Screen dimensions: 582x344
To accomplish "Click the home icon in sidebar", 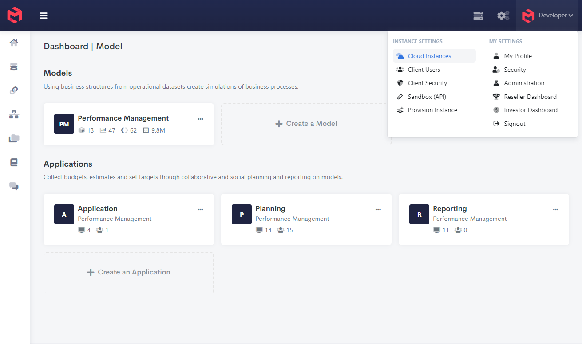I will point(14,43).
